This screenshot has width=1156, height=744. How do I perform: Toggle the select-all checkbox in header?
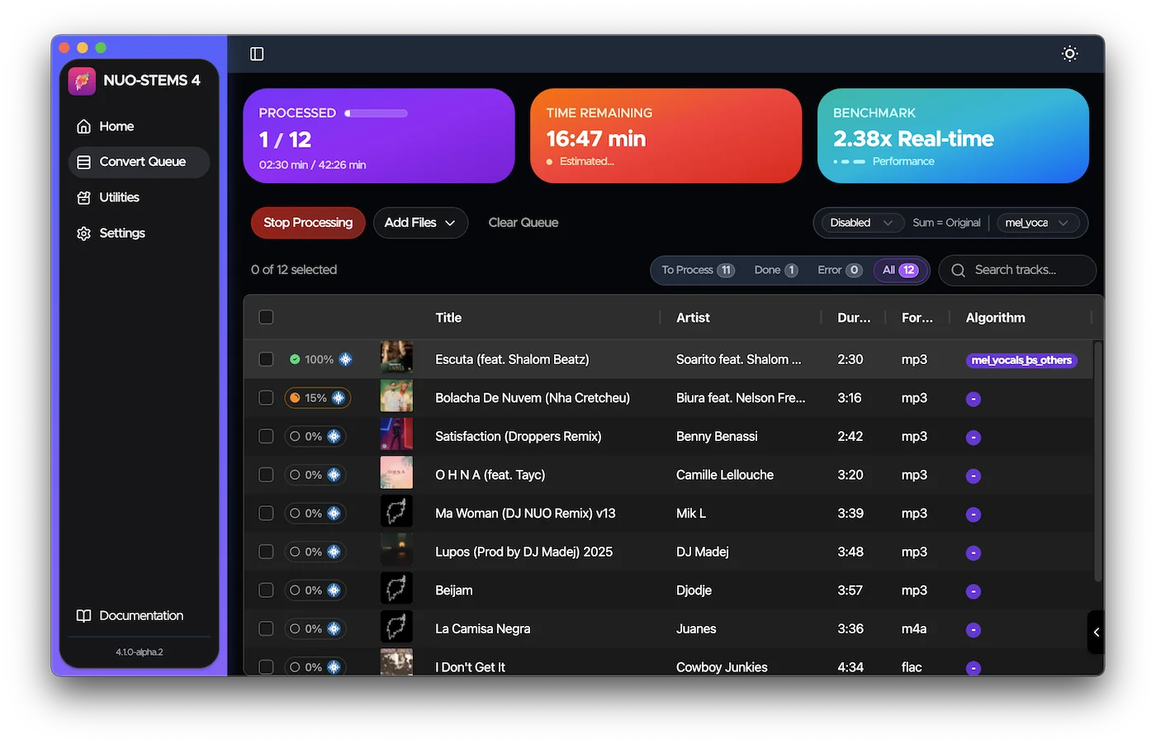[x=266, y=317]
